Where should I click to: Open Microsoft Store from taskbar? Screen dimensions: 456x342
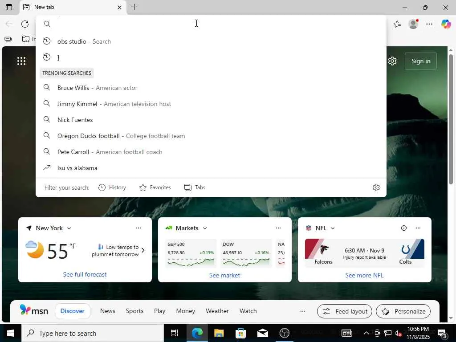tap(240, 333)
